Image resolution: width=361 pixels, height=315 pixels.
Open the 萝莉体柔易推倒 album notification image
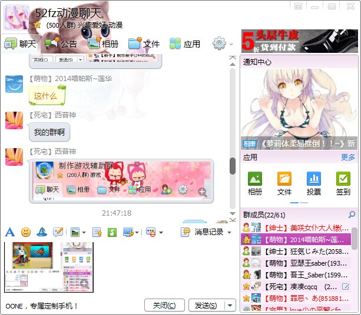point(299,109)
